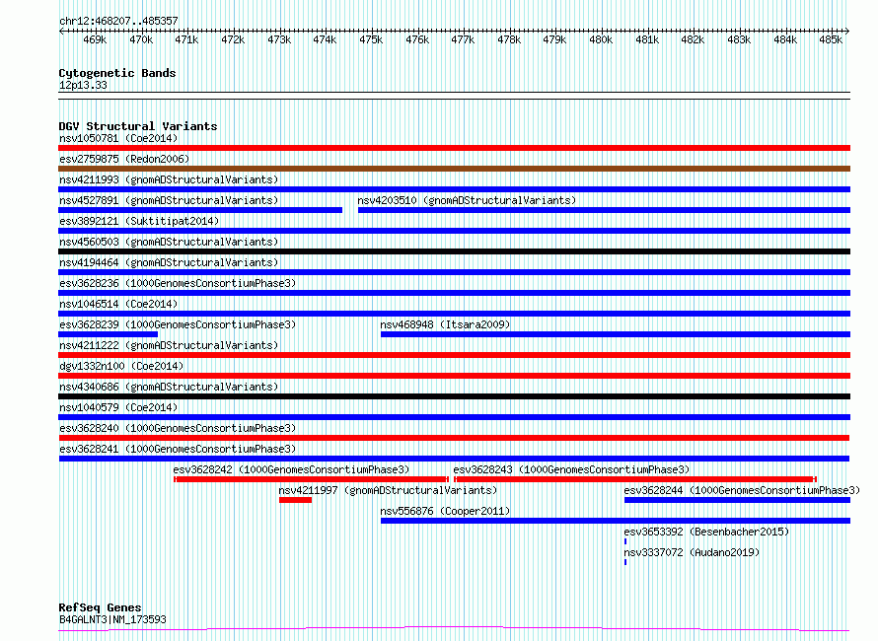Image resolution: width=878 pixels, height=641 pixels.
Task: Select the short blue bar for esv3628239
Action: tap(109, 334)
